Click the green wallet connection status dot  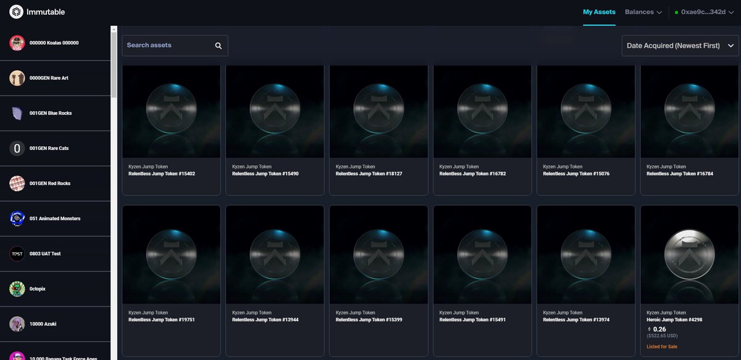point(676,12)
